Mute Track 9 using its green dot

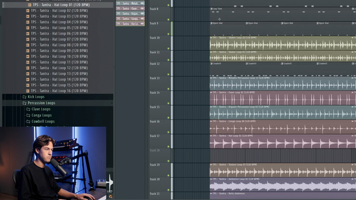point(168,34)
